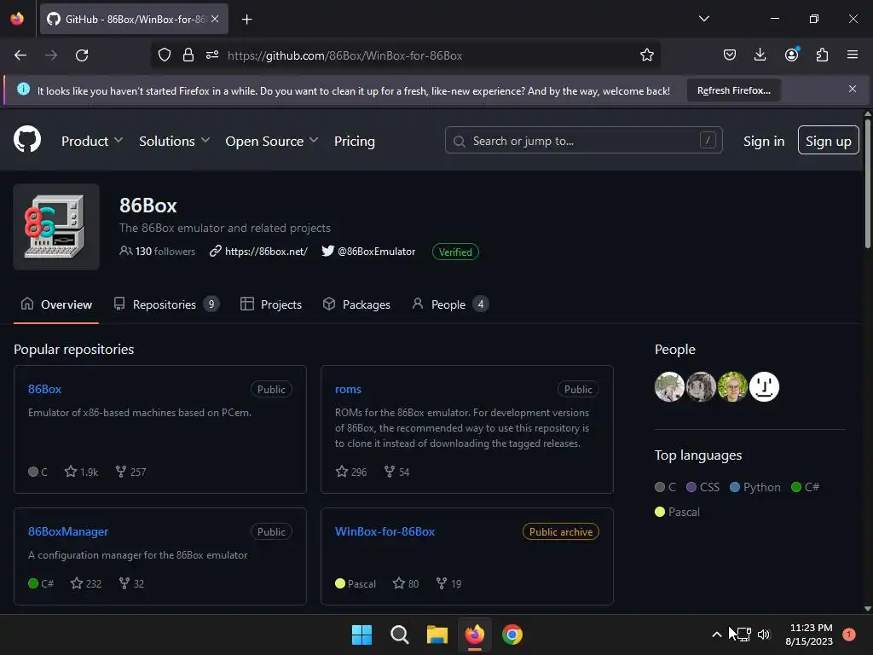View 54 forks of roms repo
This screenshot has height=655, width=873.
pos(397,472)
